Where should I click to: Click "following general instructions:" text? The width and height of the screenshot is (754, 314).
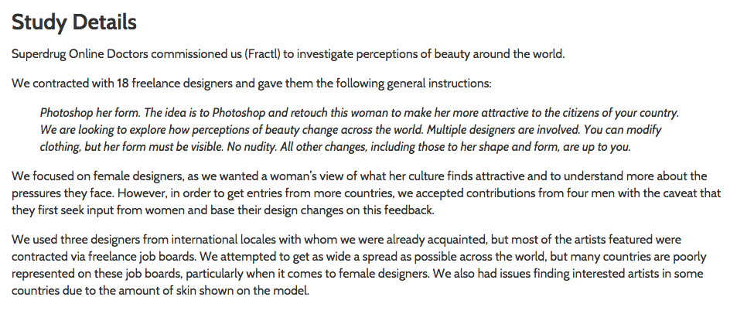413,83
